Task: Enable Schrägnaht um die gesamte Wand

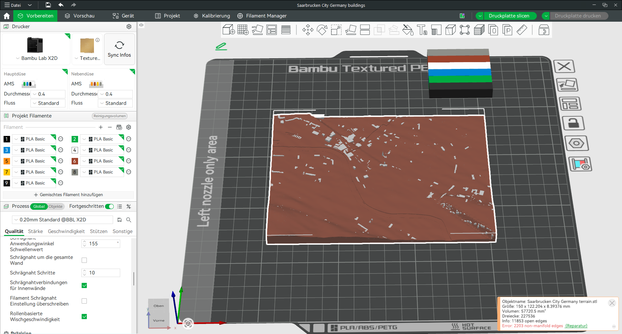Action: [84, 260]
